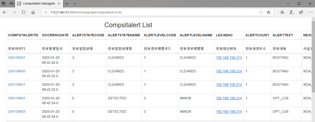315x122 pixels.
Task: Click the Add notes pen icon
Action: point(292,12)
